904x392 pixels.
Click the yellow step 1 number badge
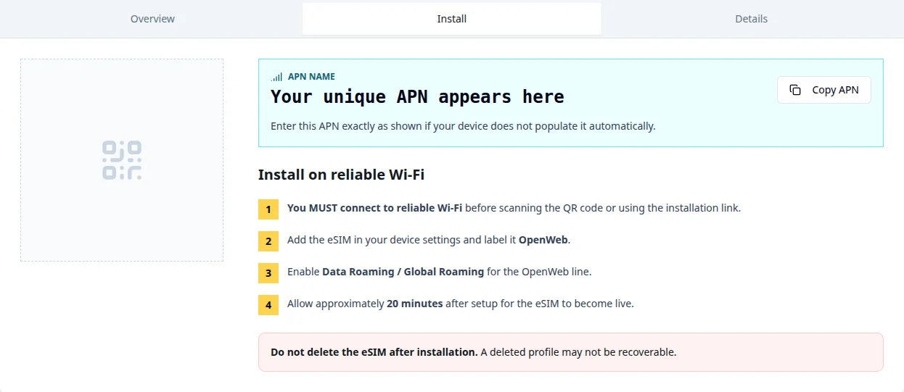click(x=268, y=209)
